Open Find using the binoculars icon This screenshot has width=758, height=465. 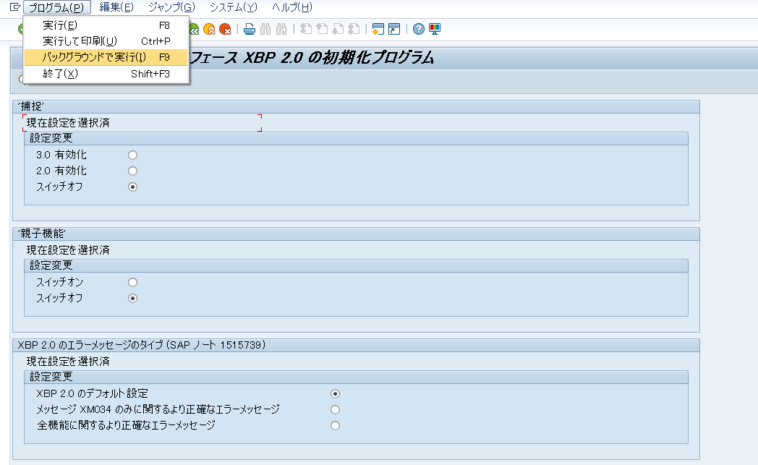point(265,28)
